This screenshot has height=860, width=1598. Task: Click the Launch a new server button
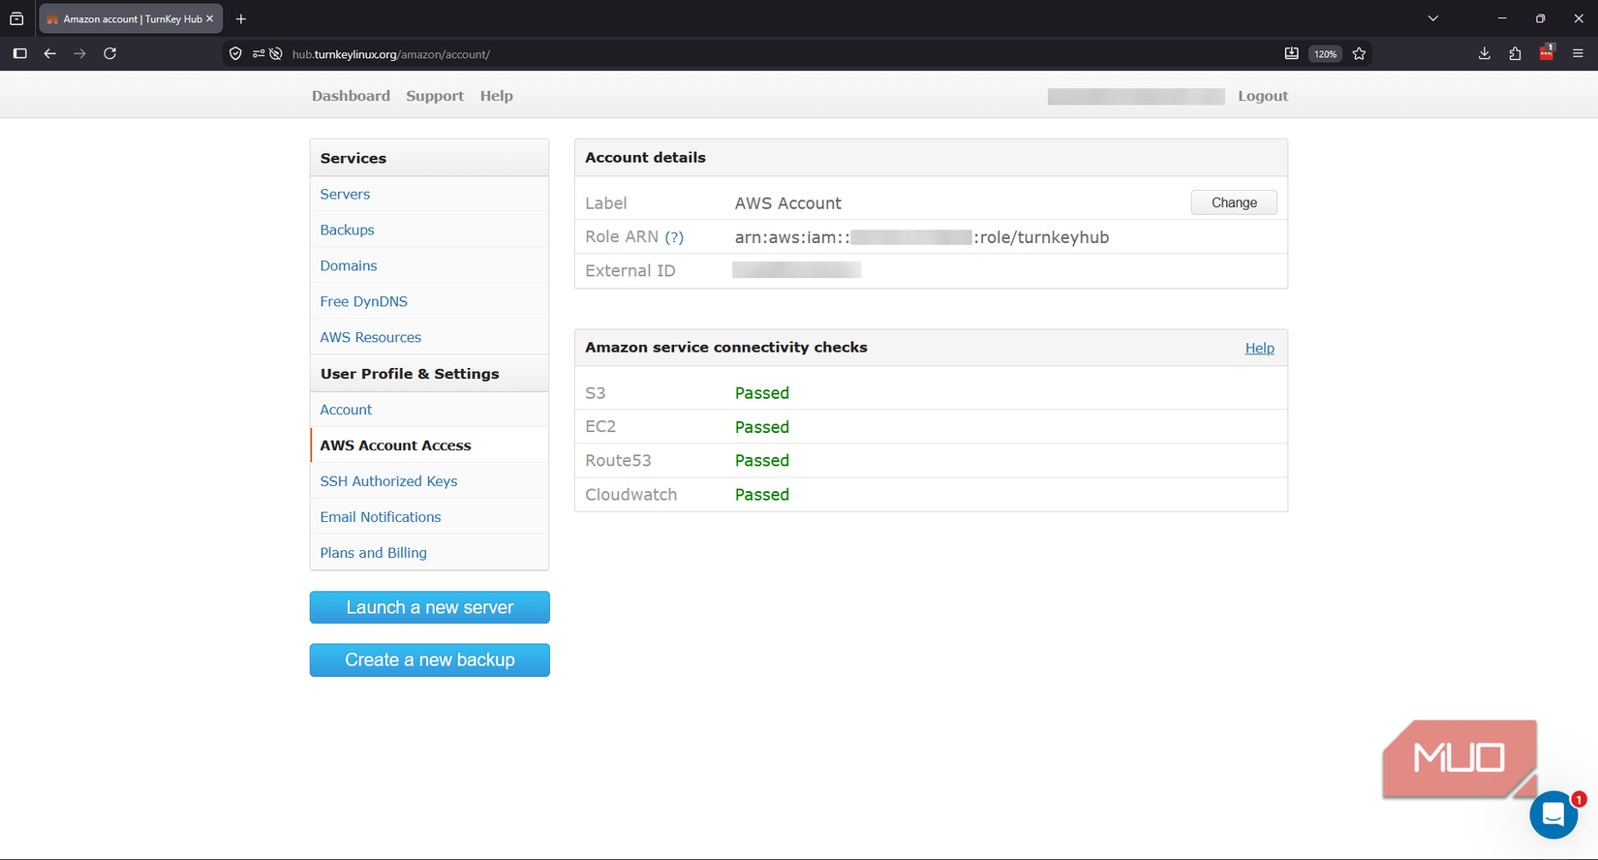tap(430, 607)
